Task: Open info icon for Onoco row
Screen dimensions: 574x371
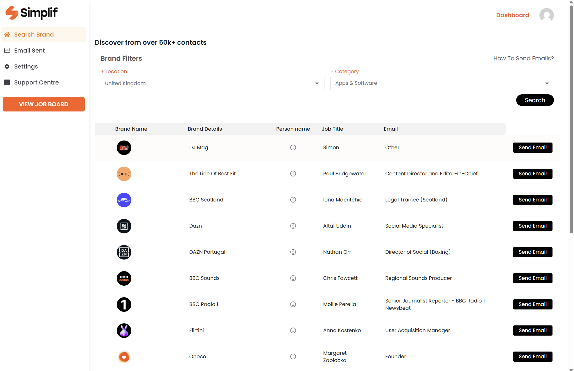Action: 293,356
